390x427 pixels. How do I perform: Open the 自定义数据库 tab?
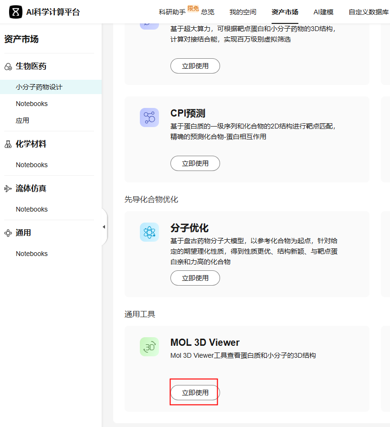[x=369, y=12]
